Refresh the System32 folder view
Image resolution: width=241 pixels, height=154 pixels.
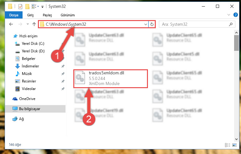click(x=152, y=24)
